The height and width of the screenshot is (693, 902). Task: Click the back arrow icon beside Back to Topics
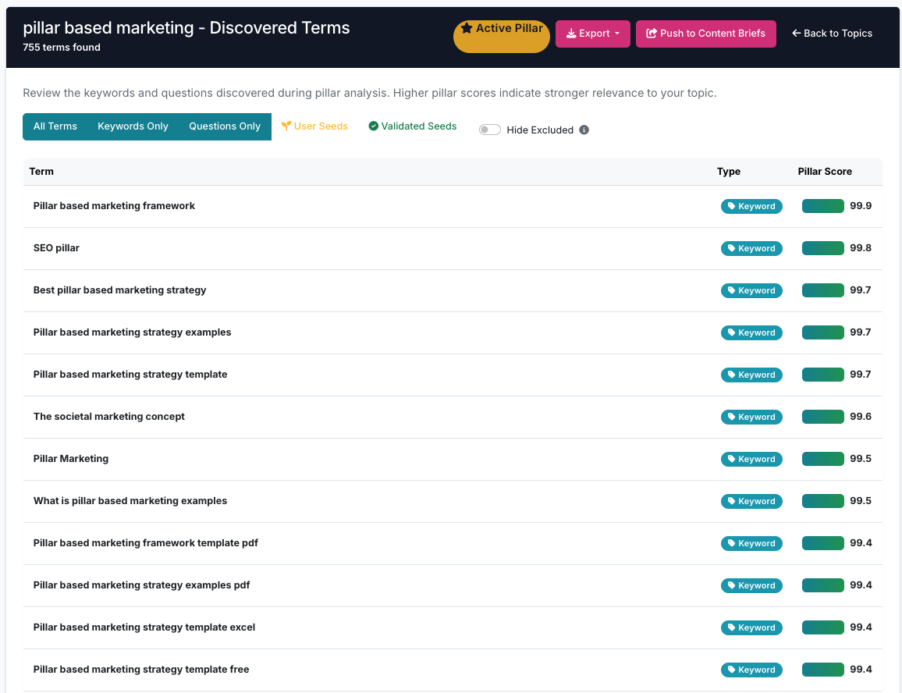click(x=796, y=34)
